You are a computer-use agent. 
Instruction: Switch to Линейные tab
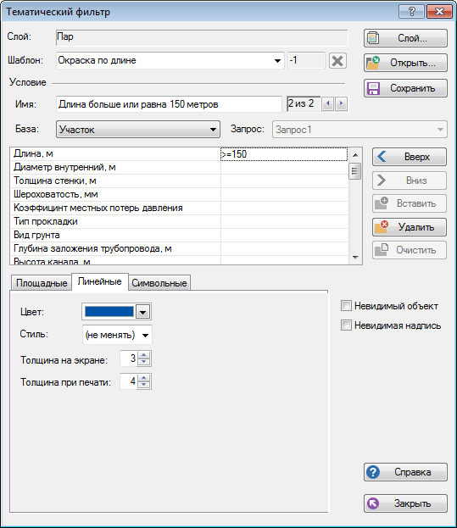100,281
